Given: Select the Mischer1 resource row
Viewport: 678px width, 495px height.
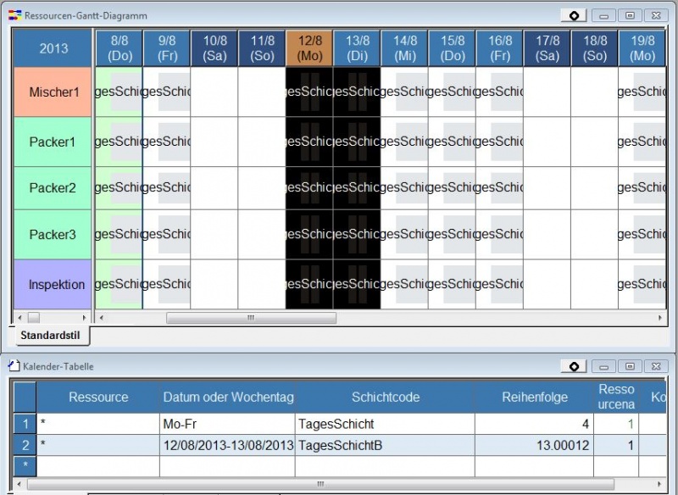Looking at the screenshot, I should [x=52, y=92].
